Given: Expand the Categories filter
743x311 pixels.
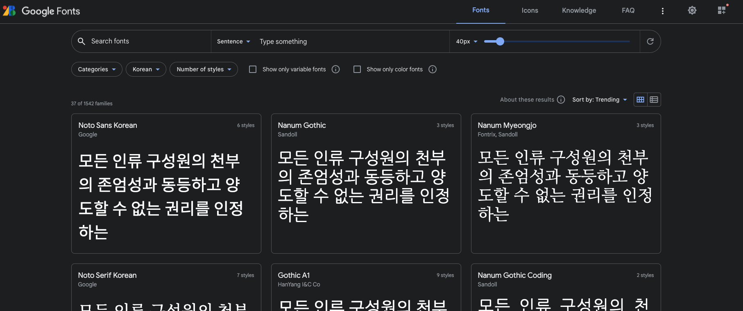Looking at the screenshot, I should (x=97, y=69).
